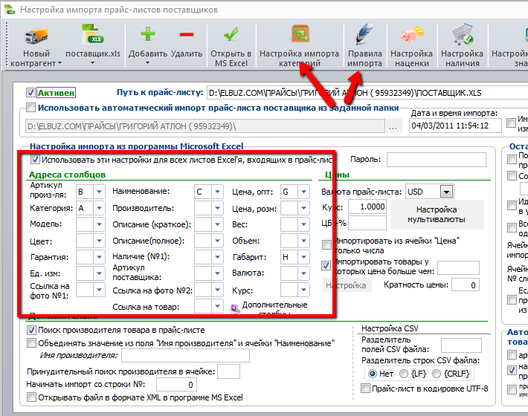
Task: Click the Настройка мультивалюты button
Action: click(x=437, y=215)
